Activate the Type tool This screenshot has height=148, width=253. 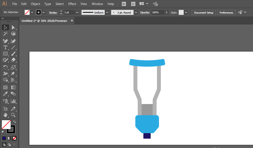click(x=5, y=47)
